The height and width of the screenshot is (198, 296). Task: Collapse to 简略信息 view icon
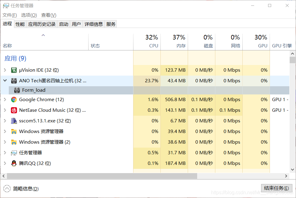coord(7,189)
